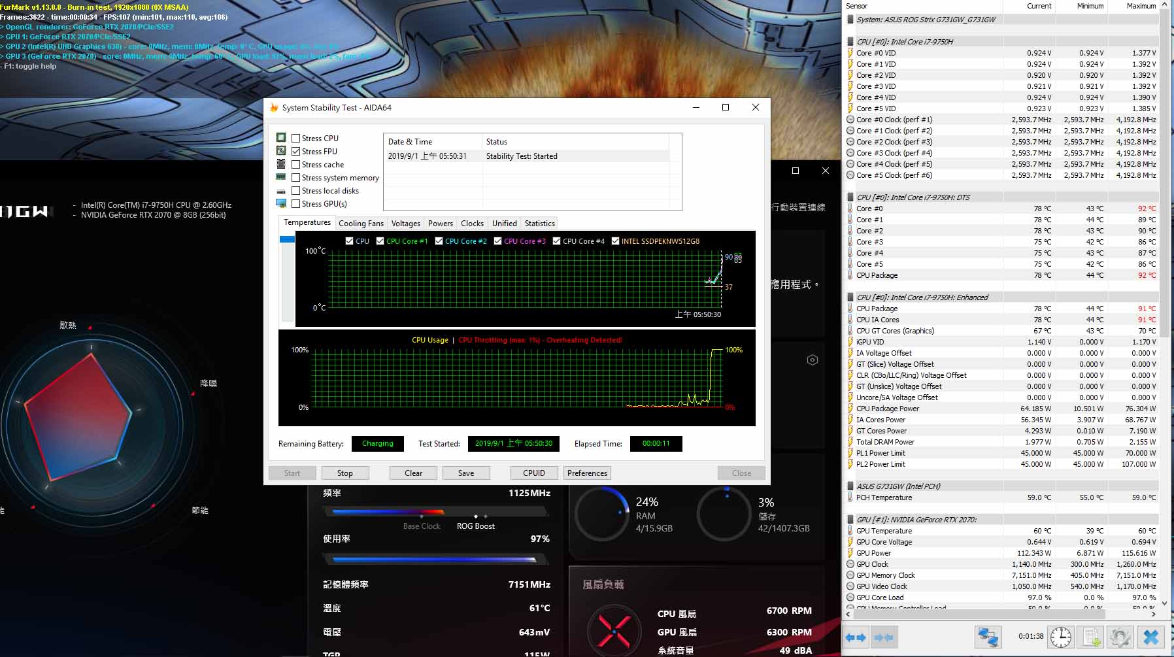Click the Maximum column header
Viewport: 1174px width, 657px height.
pyautogui.click(x=1133, y=6)
